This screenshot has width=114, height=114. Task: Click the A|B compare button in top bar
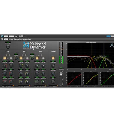coord(6,36)
